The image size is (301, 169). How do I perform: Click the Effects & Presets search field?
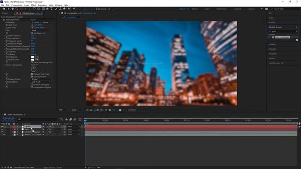[283, 31]
